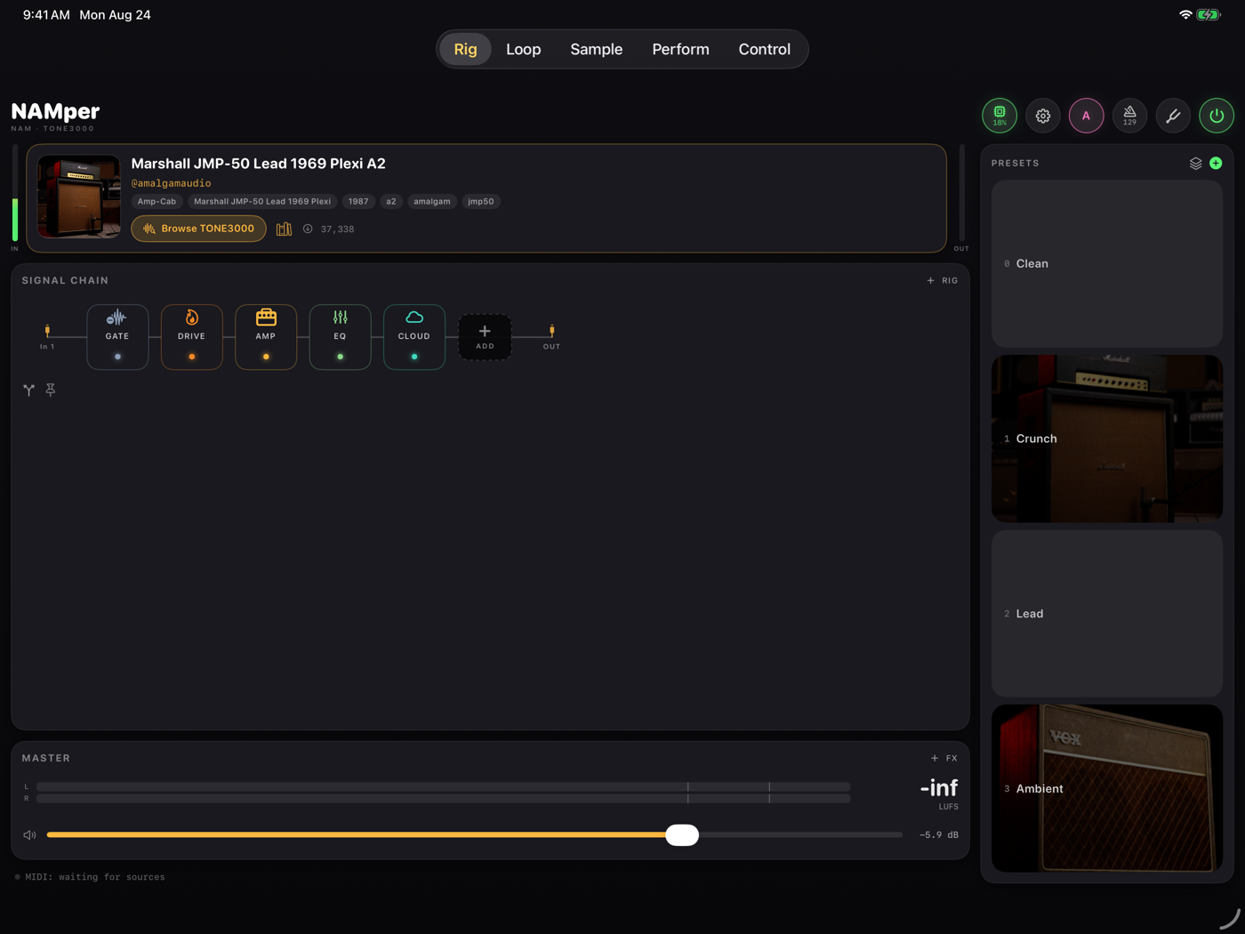Open the preset layers stack icon
Image resolution: width=1245 pixels, height=934 pixels.
(x=1195, y=164)
